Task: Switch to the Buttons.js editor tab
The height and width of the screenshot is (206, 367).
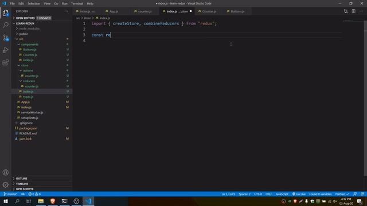Action: (237, 11)
